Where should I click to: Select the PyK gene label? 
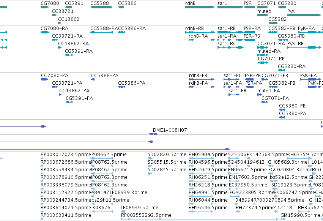(291, 11)
